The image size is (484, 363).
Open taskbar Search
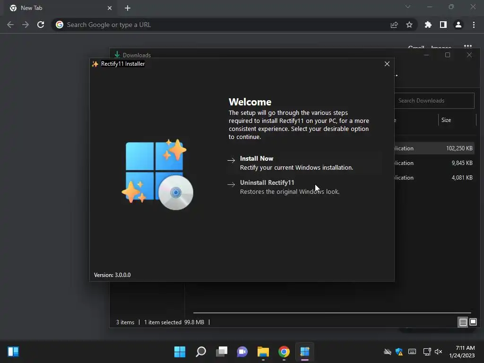[x=201, y=352]
